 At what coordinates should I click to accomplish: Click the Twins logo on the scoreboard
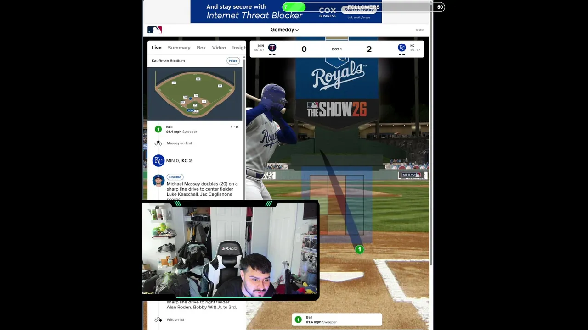(x=272, y=48)
